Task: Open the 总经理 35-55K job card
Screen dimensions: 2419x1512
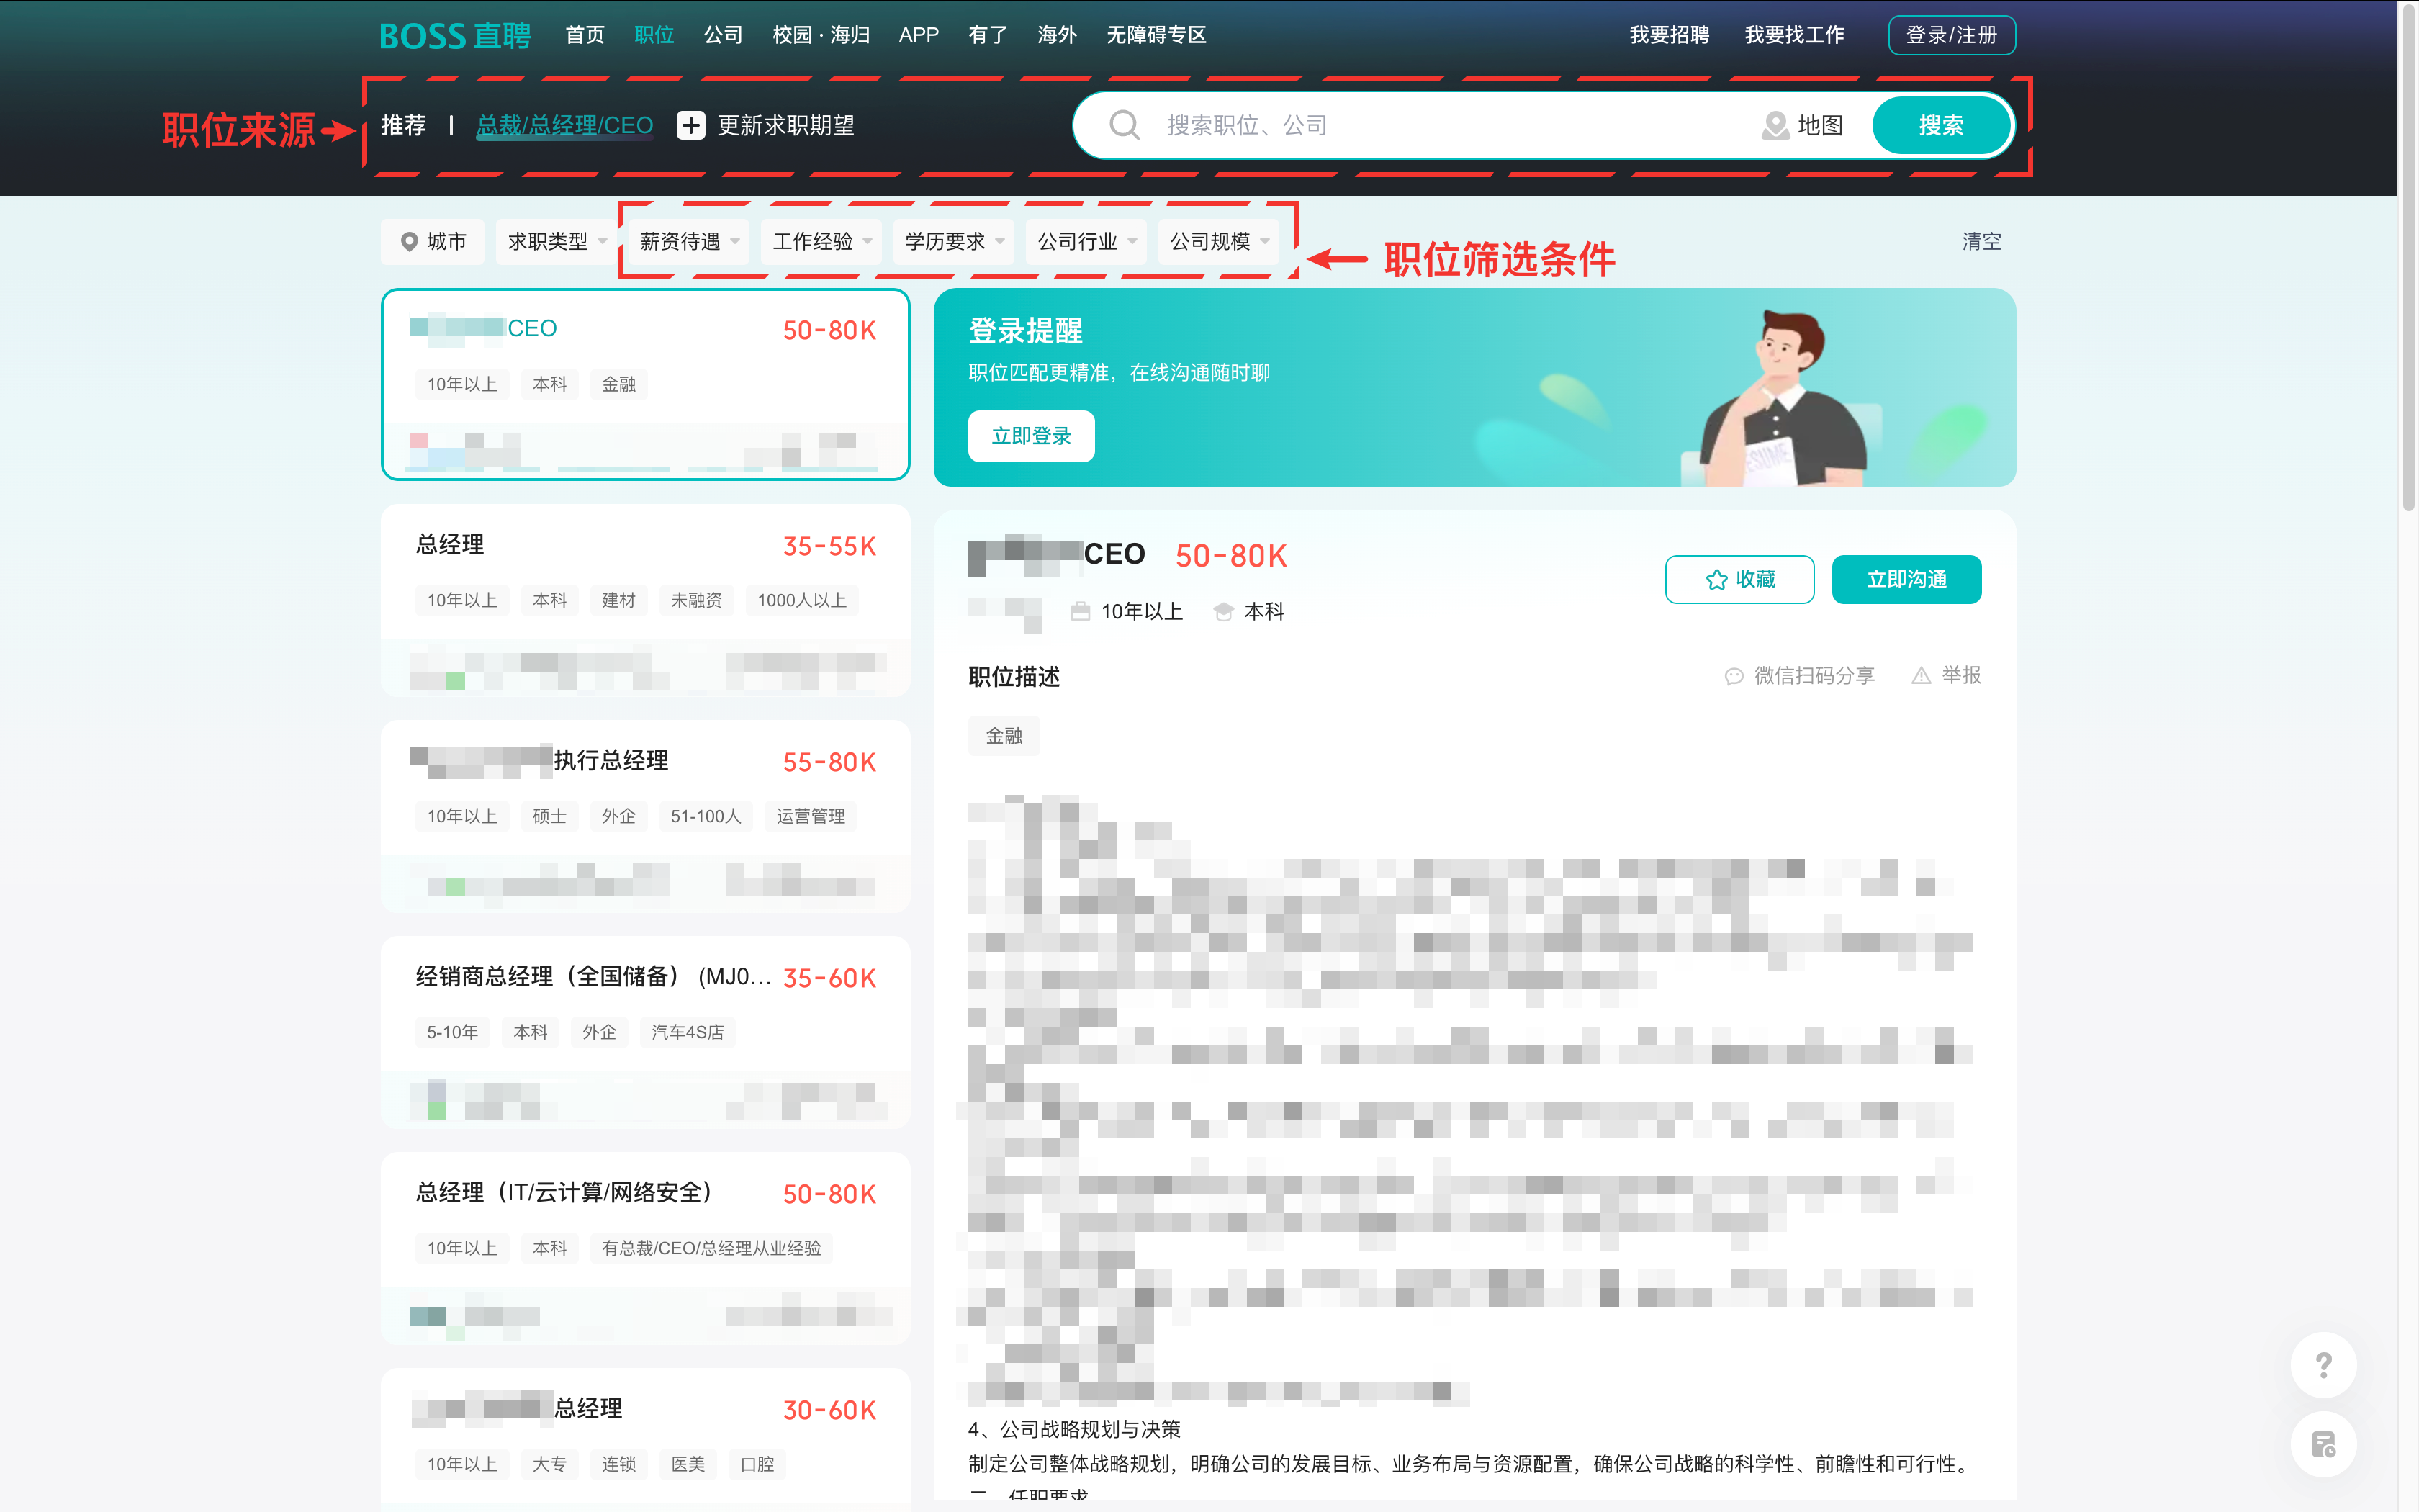Action: point(646,600)
